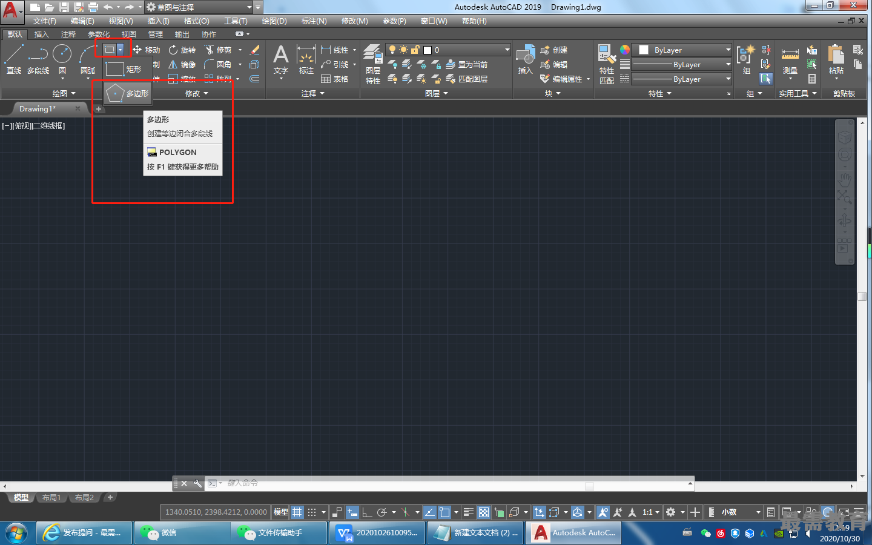Open the workspace dropdown (草图与注释)

click(x=199, y=7)
